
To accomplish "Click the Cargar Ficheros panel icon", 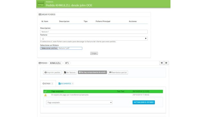I will tap(40, 14).
